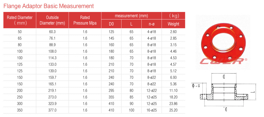
Task: Click the Outside Diameter (mm) header
Action: pyautogui.click(x=52, y=20)
